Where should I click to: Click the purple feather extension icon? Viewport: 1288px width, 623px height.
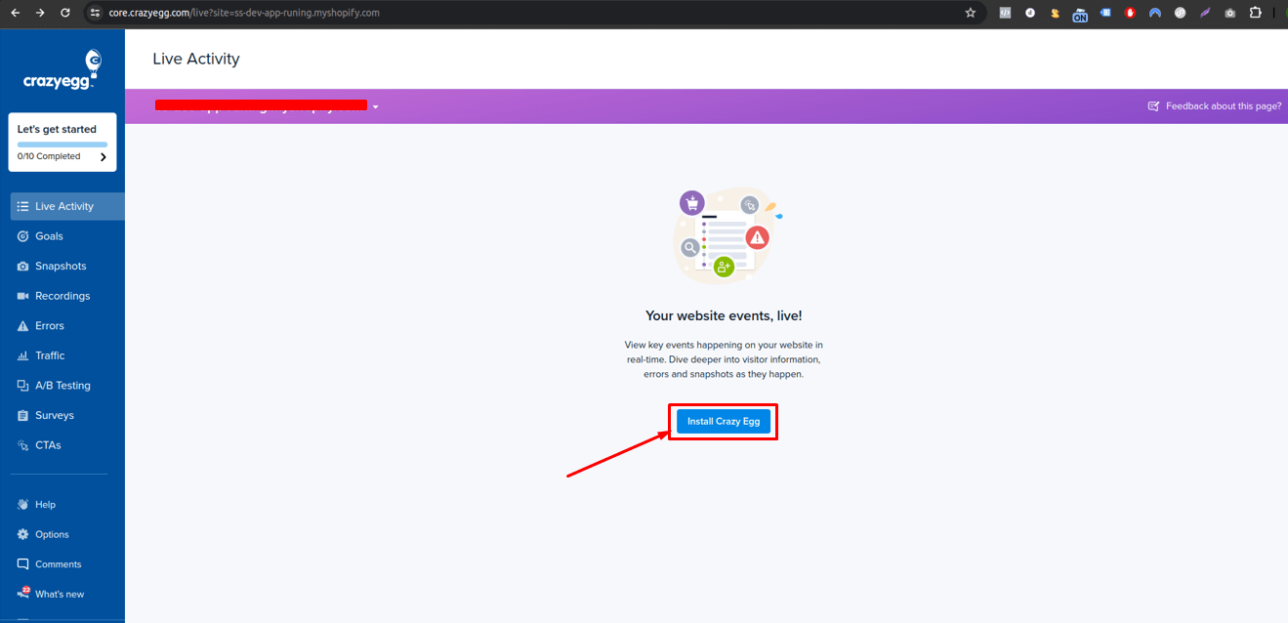point(1205,13)
